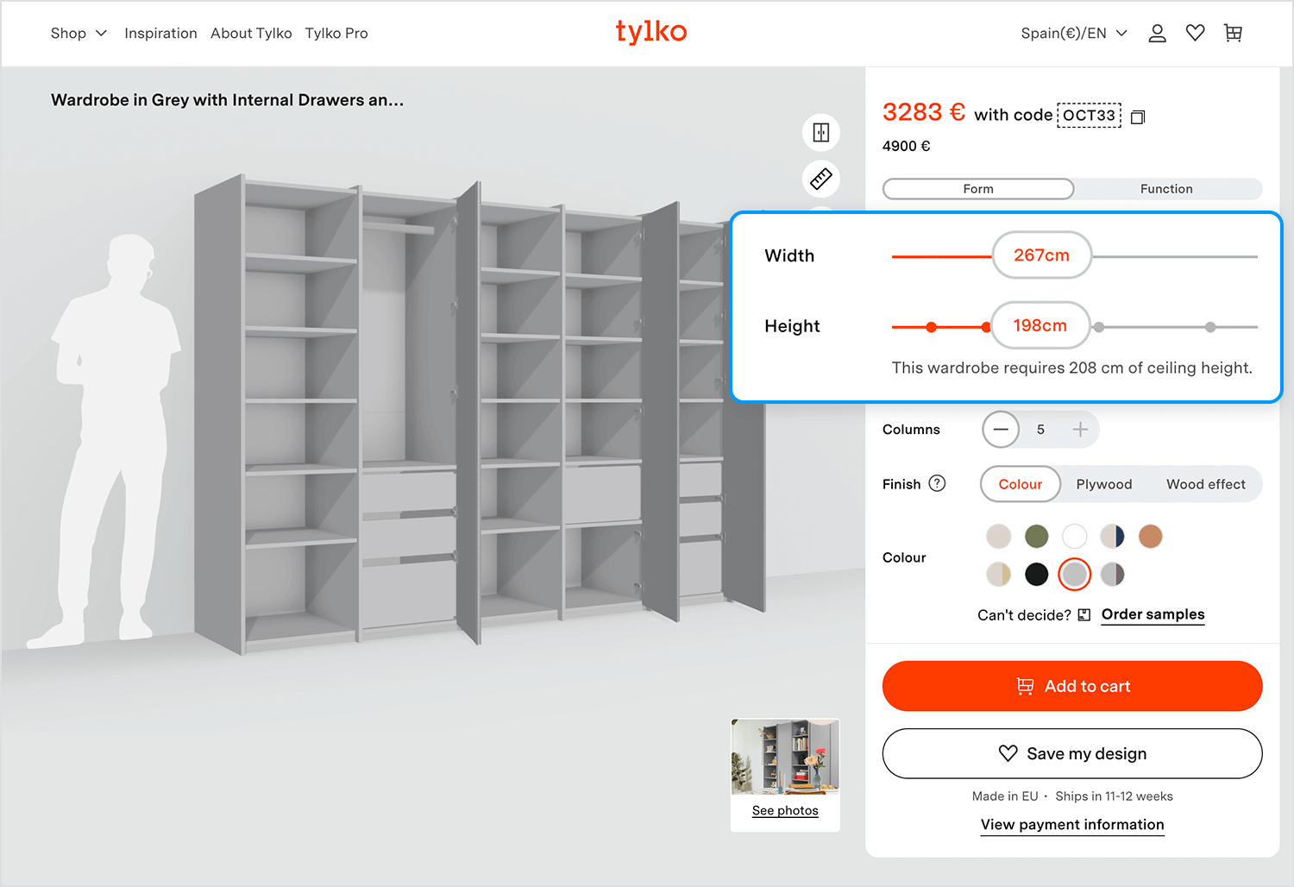1294x887 pixels.
Task: Switch to the Function view
Action: coord(1166,188)
